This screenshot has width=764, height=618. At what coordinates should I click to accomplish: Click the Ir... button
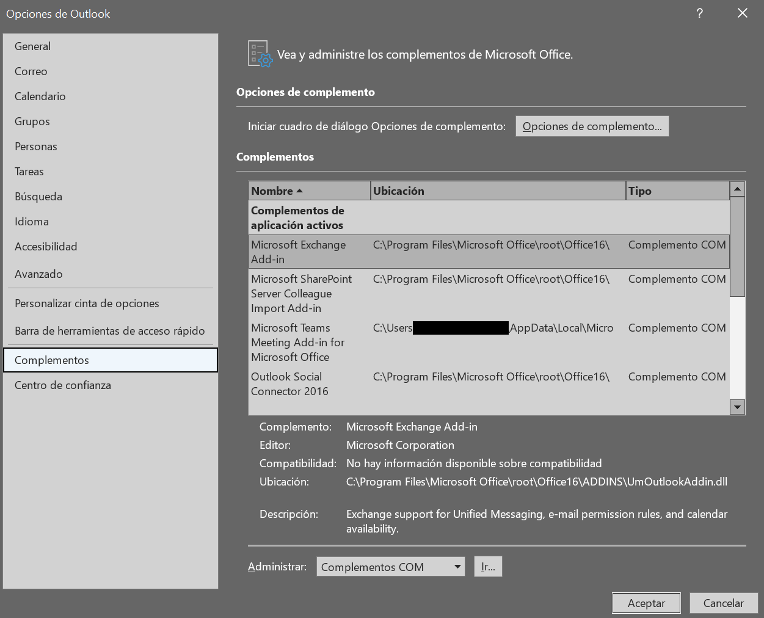(488, 567)
